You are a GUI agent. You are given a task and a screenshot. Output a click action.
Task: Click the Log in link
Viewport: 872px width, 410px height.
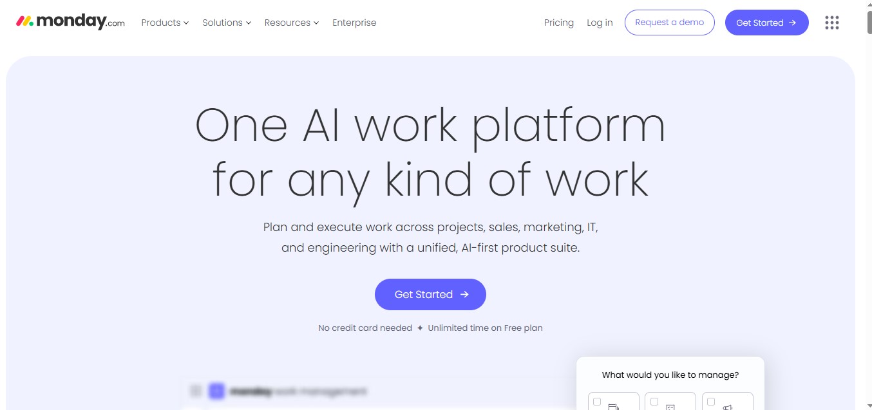(x=600, y=23)
